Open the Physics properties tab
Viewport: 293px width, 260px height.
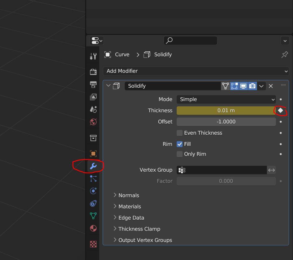click(93, 191)
